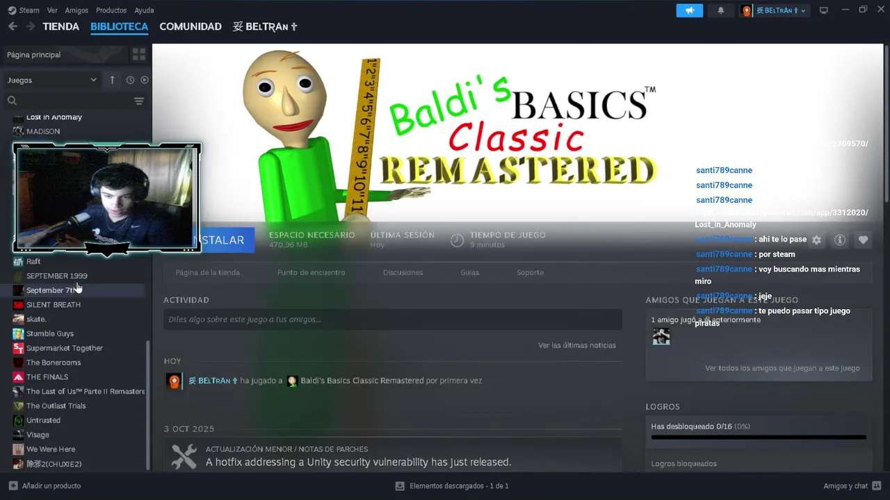
Task: Open Soporte tab
Action: click(530, 272)
